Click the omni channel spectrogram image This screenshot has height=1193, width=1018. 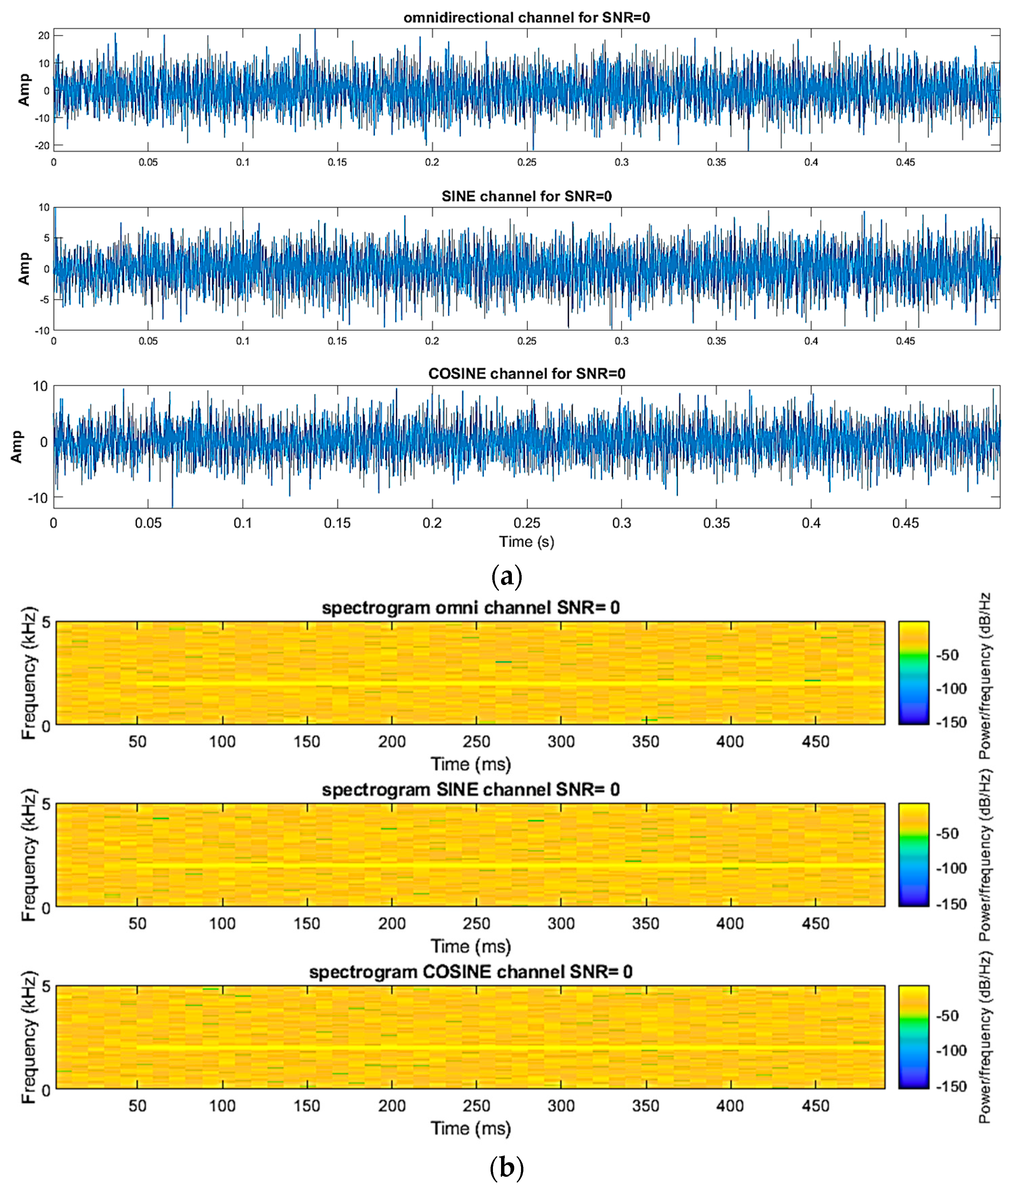point(470,673)
